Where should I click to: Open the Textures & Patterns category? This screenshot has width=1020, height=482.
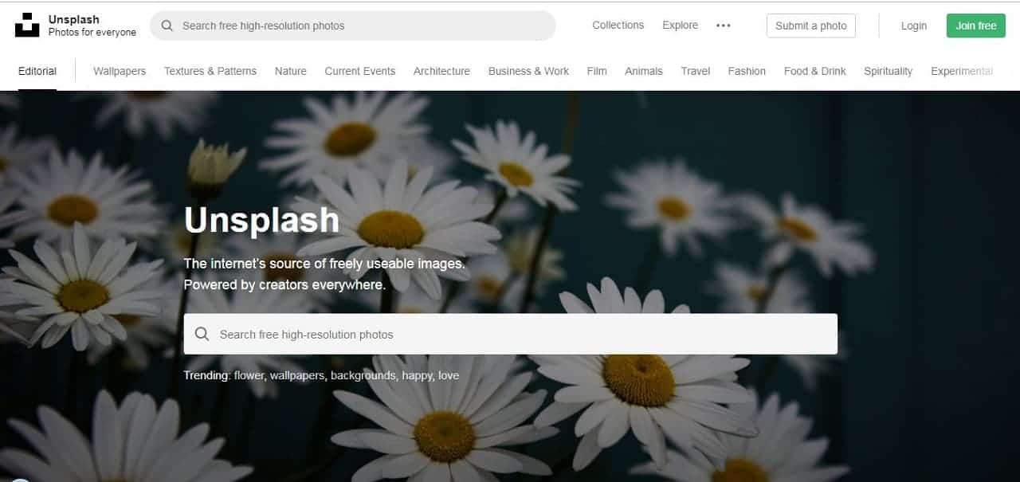coord(210,71)
